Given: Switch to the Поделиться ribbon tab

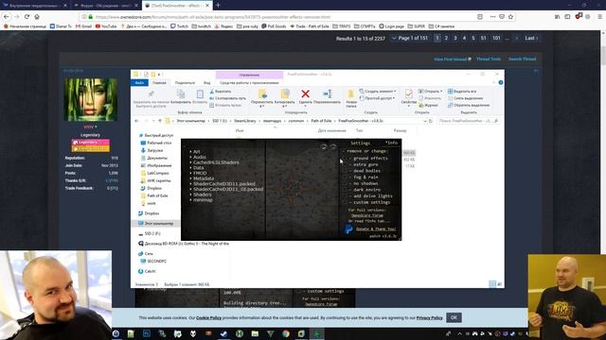Looking at the screenshot, I should (x=185, y=83).
